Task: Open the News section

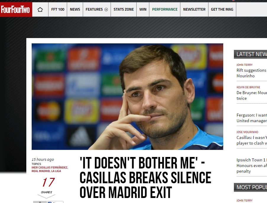Action: pos(75,9)
